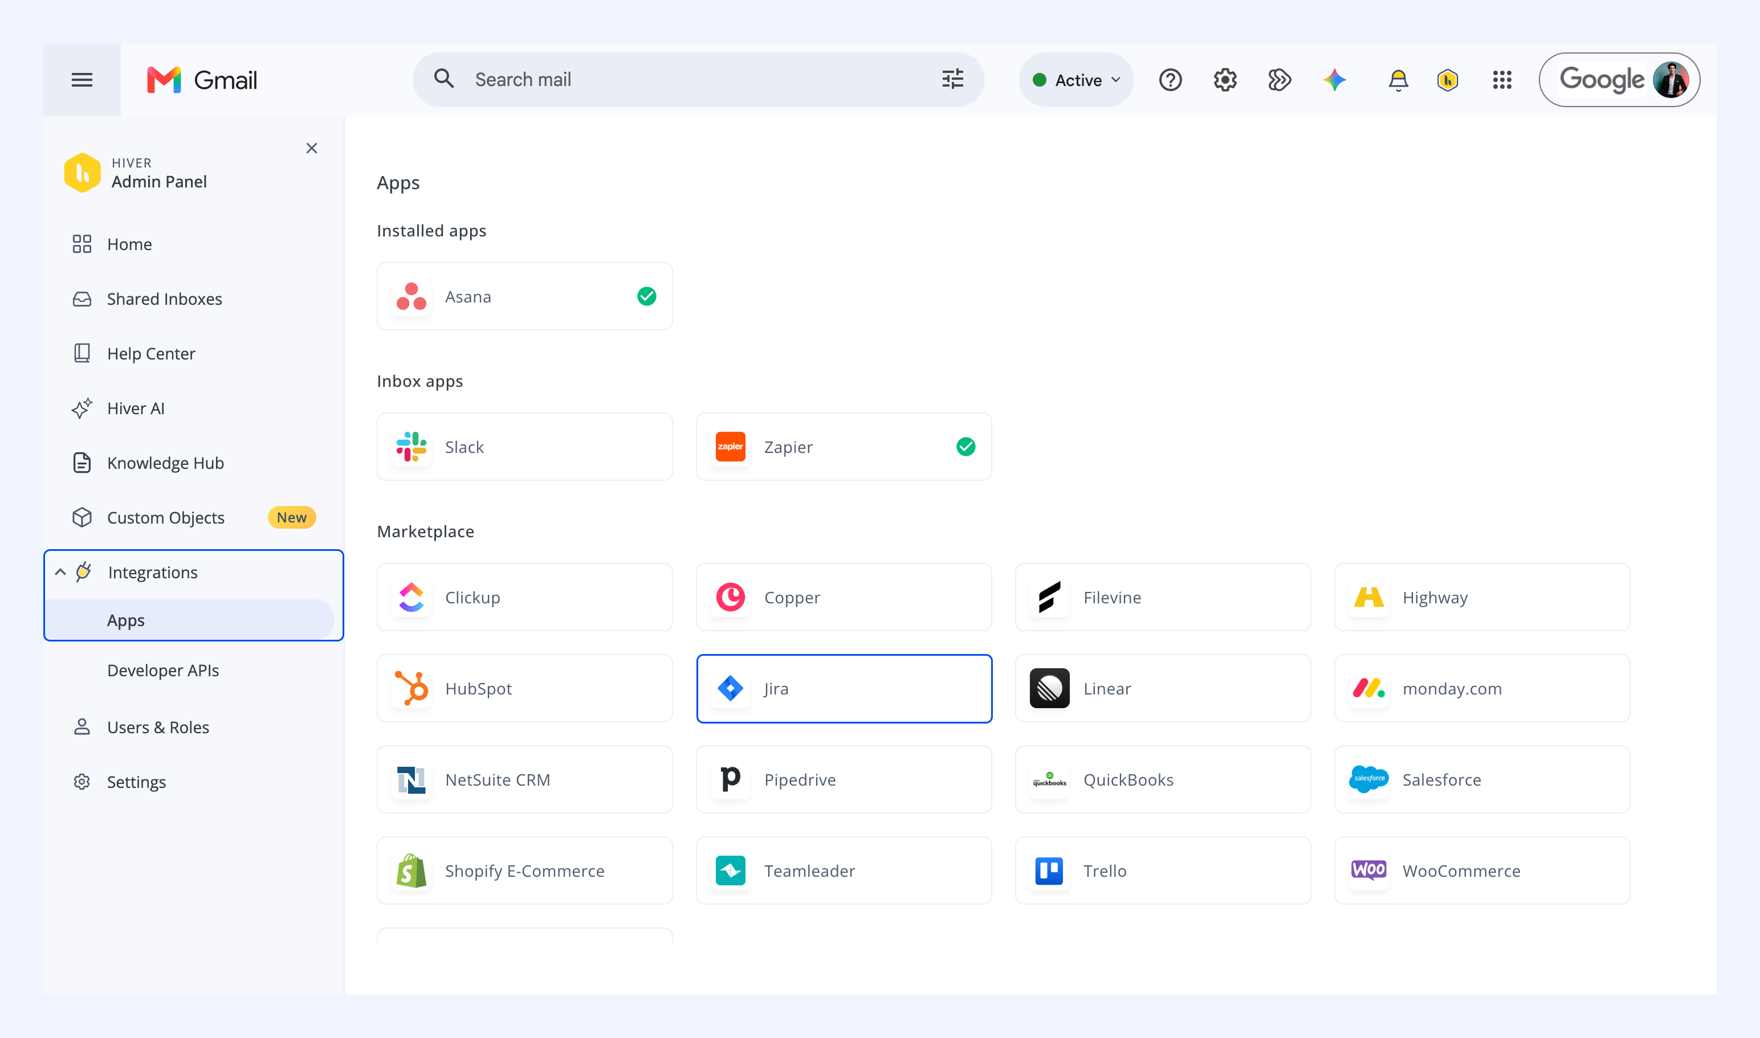The image size is (1760, 1038).
Task: Close the Hiver Admin Panel sidebar
Action: [x=311, y=148]
